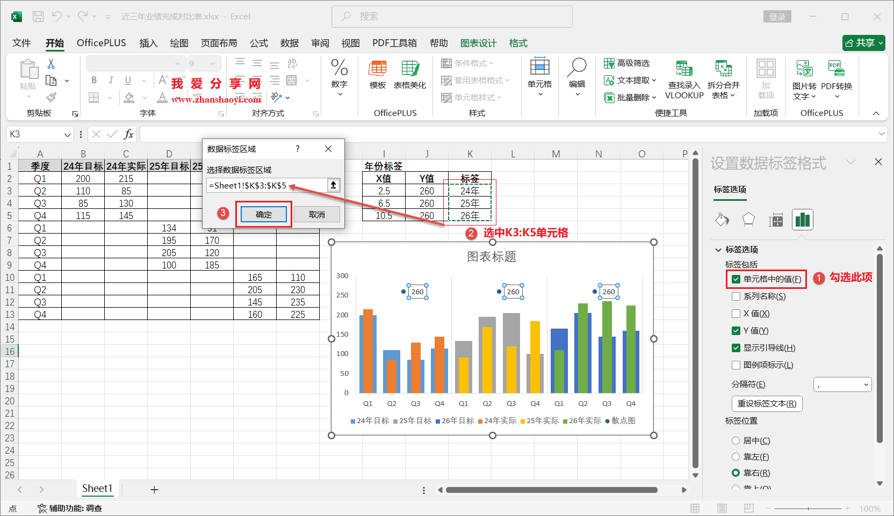Click PDF转换 icon
Image resolution: width=894 pixels, height=516 pixels.
(837, 69)
